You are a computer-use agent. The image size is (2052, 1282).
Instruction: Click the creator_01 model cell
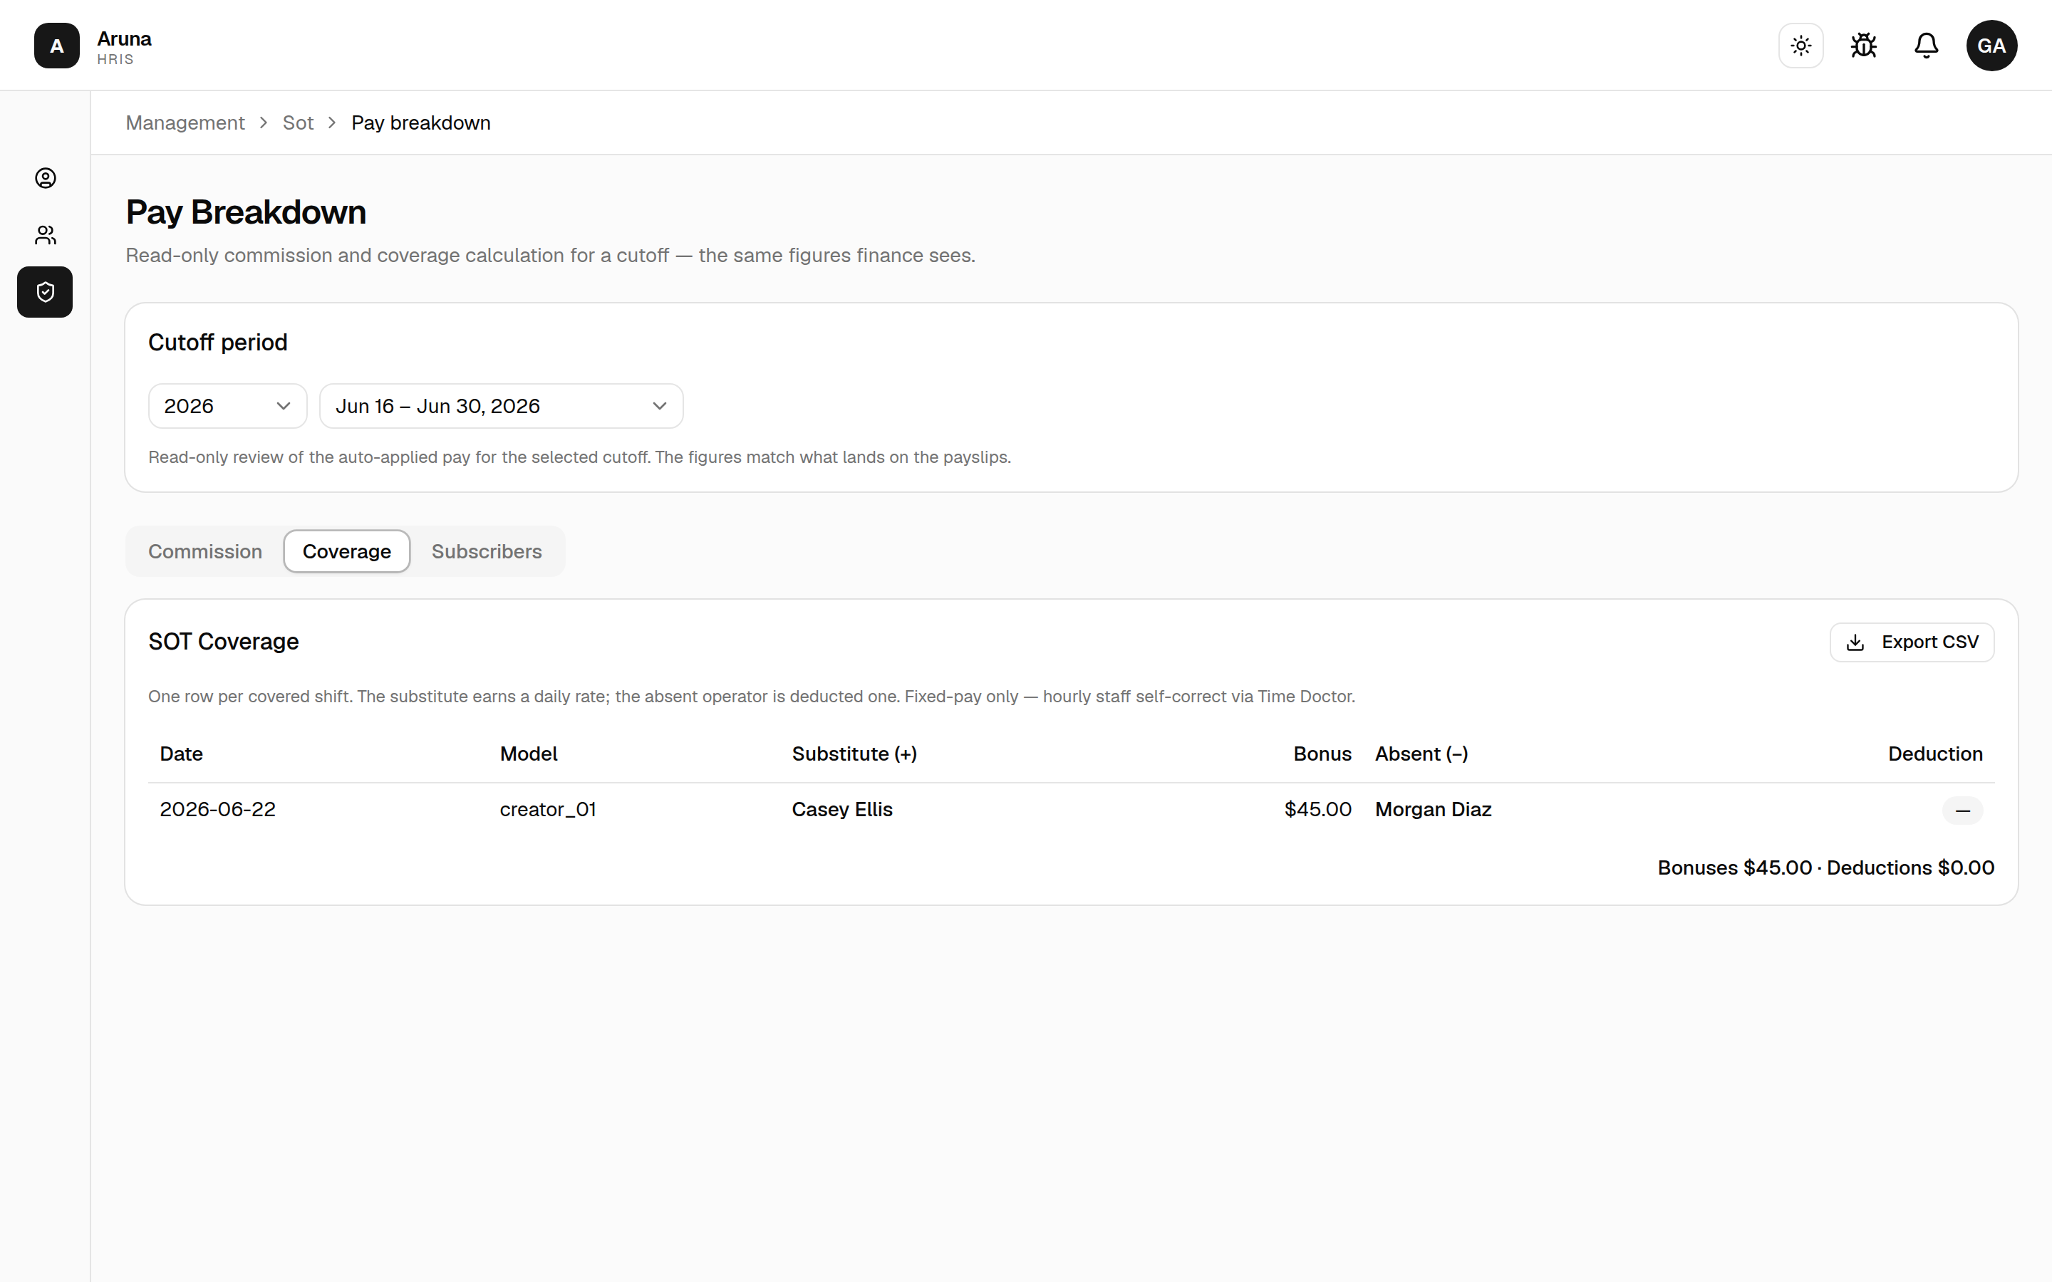pyautogui.click(x=548, y=810)
